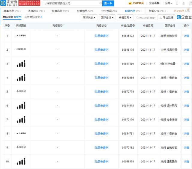Click 11类 灯具空调 classification cell
The image size is (192, 169).
pyautogui.click(x=169, y=50)
